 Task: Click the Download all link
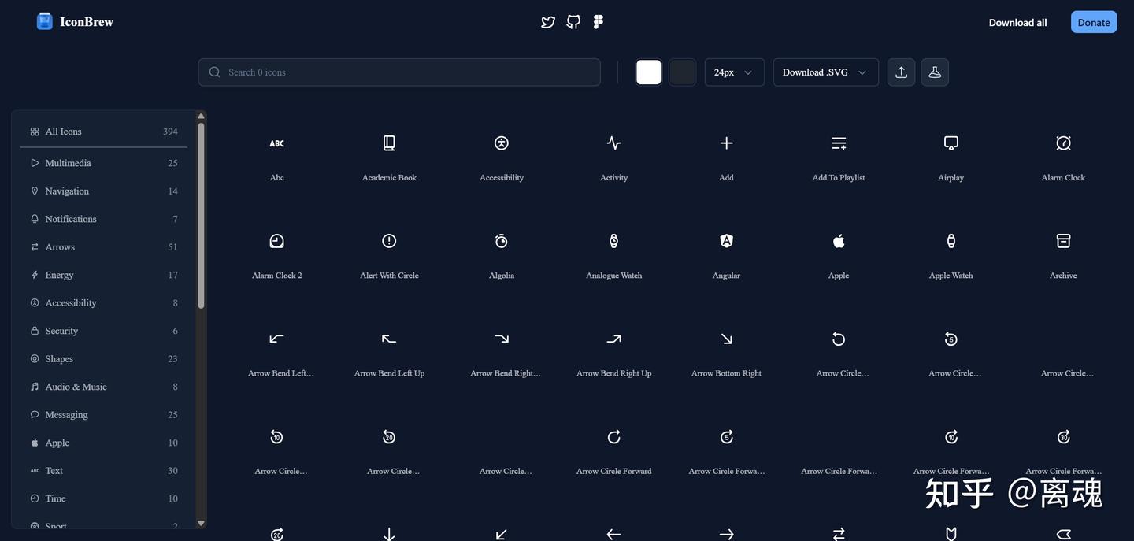pyautogui.click(x=1017, y=22)
